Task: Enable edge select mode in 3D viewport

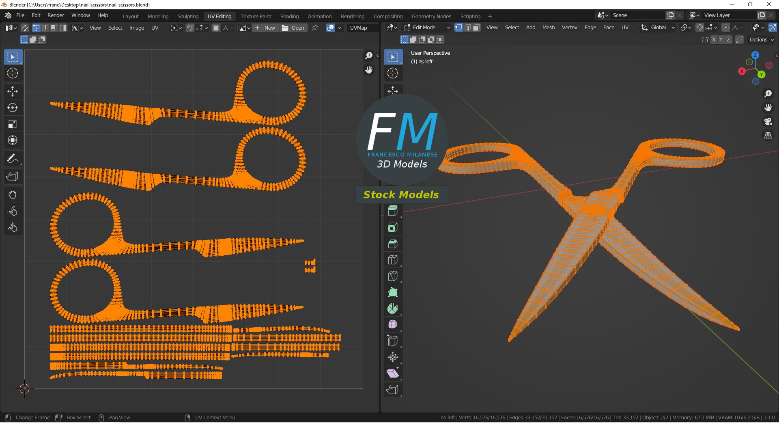Action: (x=467, y=27)
